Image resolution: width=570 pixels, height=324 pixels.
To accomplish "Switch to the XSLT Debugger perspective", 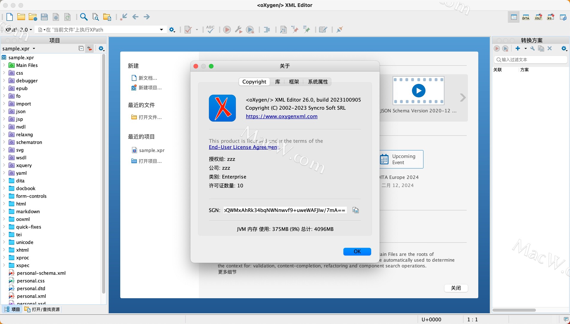I will click(x=538, y=17).
